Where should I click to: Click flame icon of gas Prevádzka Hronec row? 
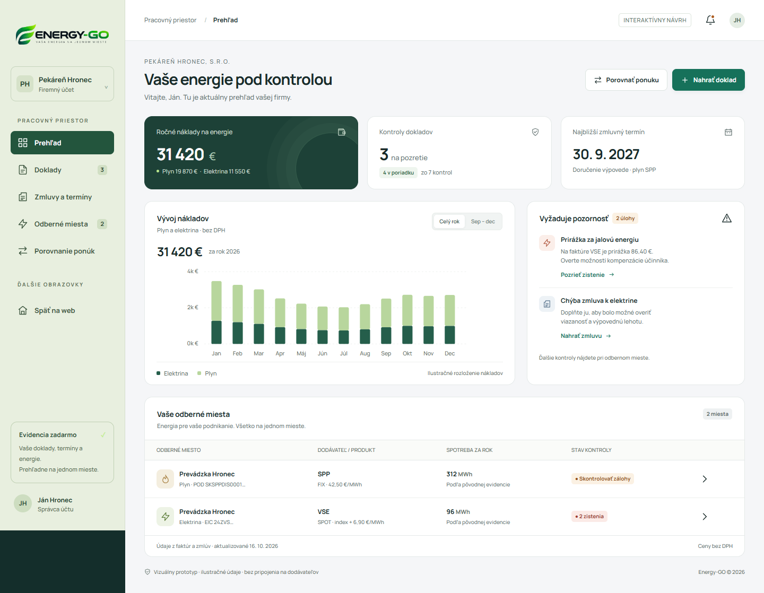coord(166,479)
